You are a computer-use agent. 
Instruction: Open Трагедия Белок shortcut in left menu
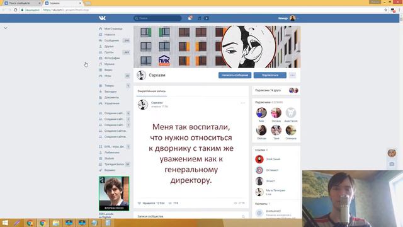click(x=115, y=164)
